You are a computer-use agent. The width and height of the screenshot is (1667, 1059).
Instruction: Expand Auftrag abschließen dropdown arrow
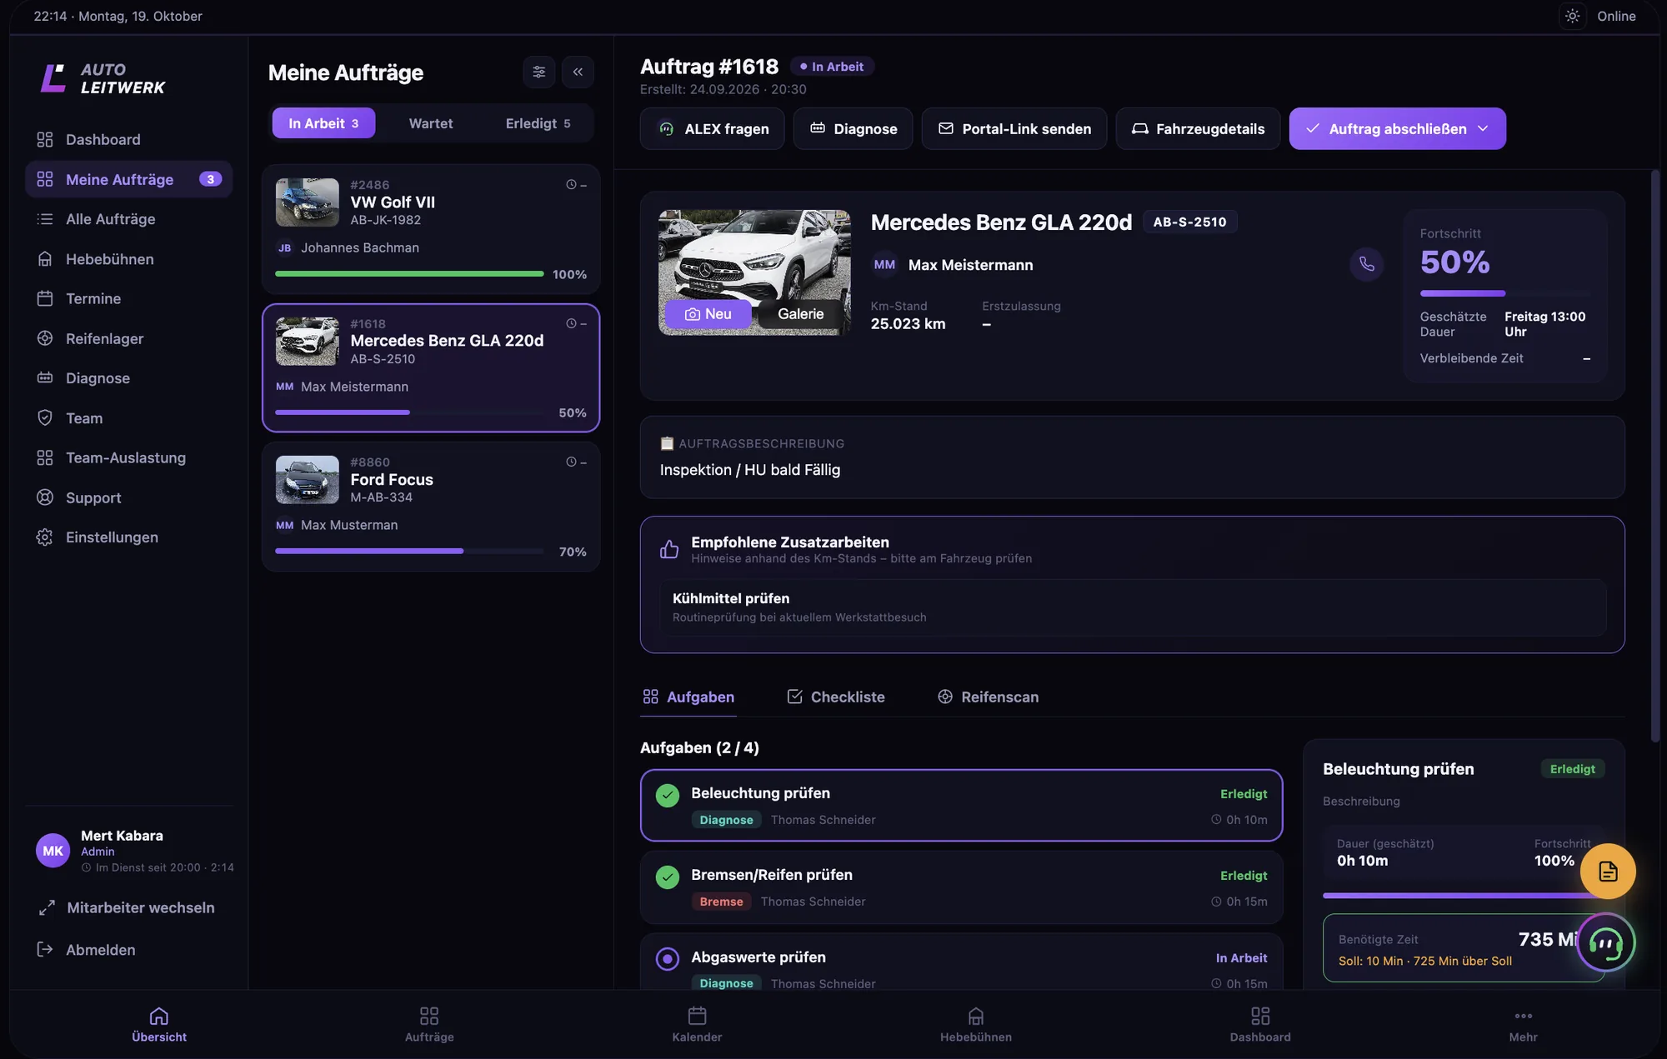coord(1483,128)
